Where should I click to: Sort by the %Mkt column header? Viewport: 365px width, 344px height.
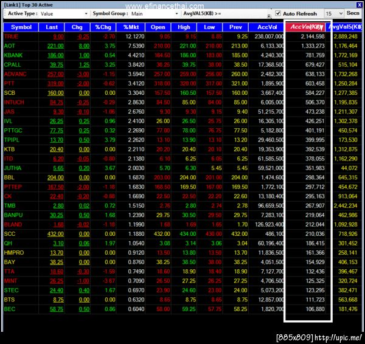(131, 27)
